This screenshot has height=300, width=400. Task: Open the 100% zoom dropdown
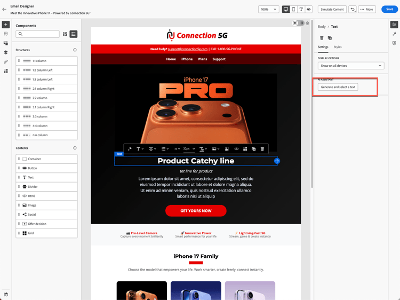[x=268, y=9]
